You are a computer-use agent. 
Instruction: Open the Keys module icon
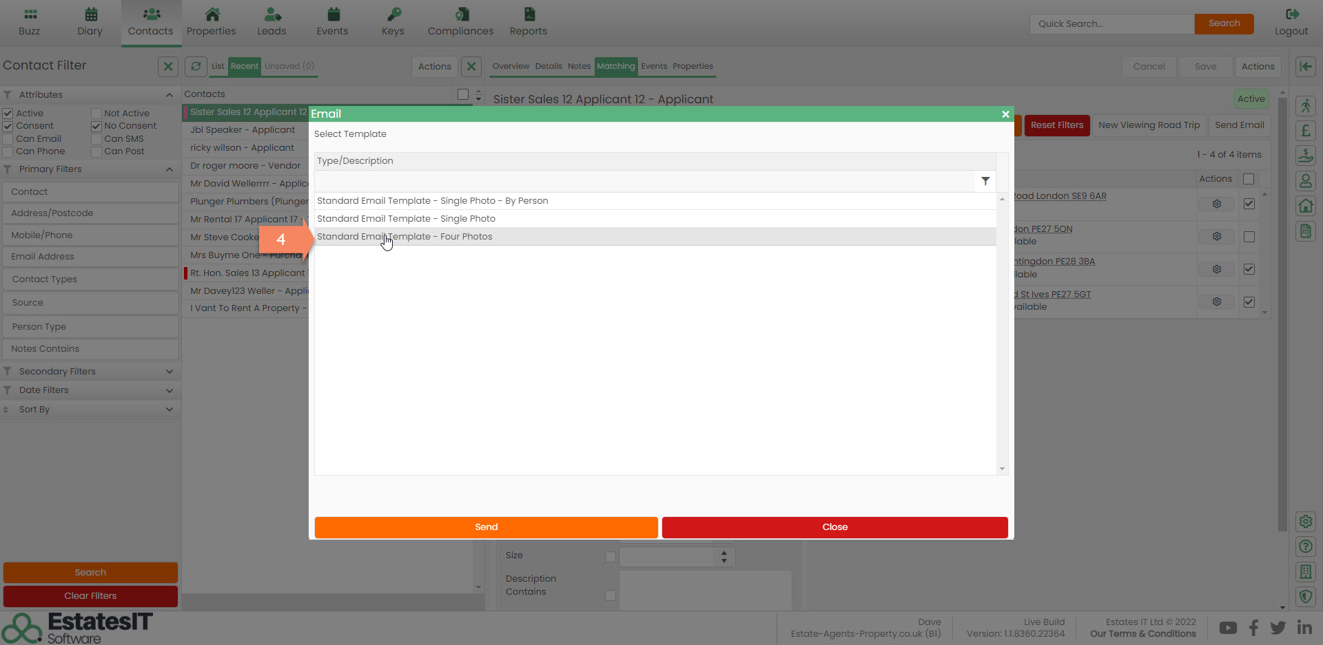[393, 14]
